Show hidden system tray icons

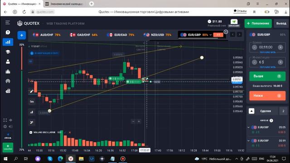coord(237,159)
